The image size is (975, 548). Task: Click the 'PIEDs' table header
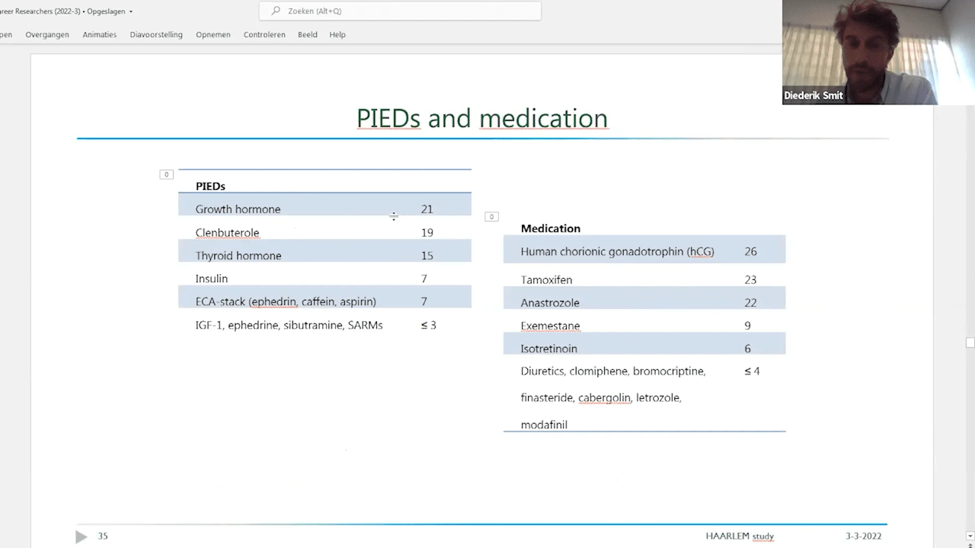pyautogui.click(x=210, y=186)
